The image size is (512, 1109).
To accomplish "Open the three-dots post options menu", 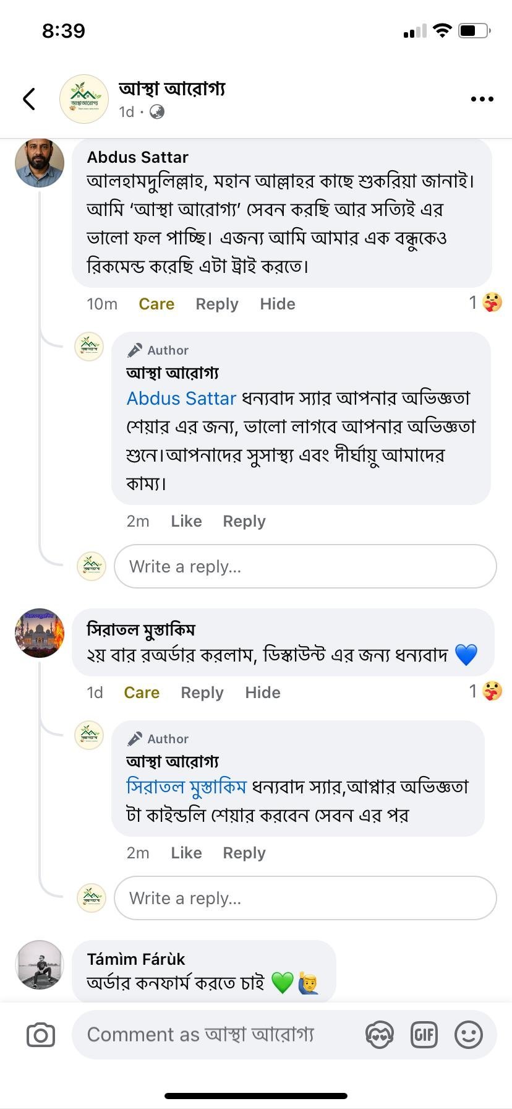I will [x=482, y=99].
